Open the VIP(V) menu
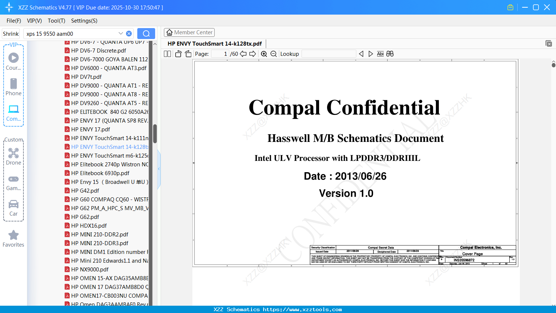This screenshot has width=556, height=313. [34, 21]
